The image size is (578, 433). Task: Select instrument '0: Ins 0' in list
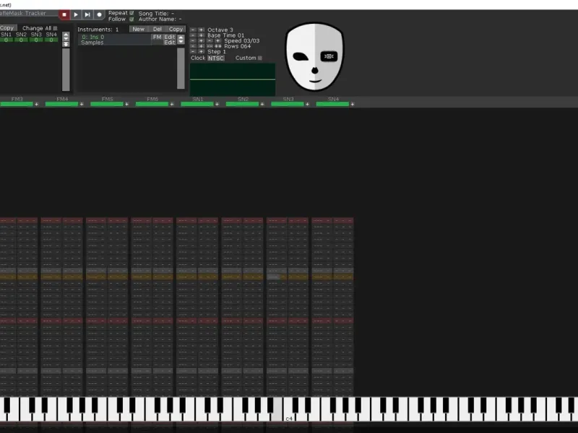[x=114, y=38]
